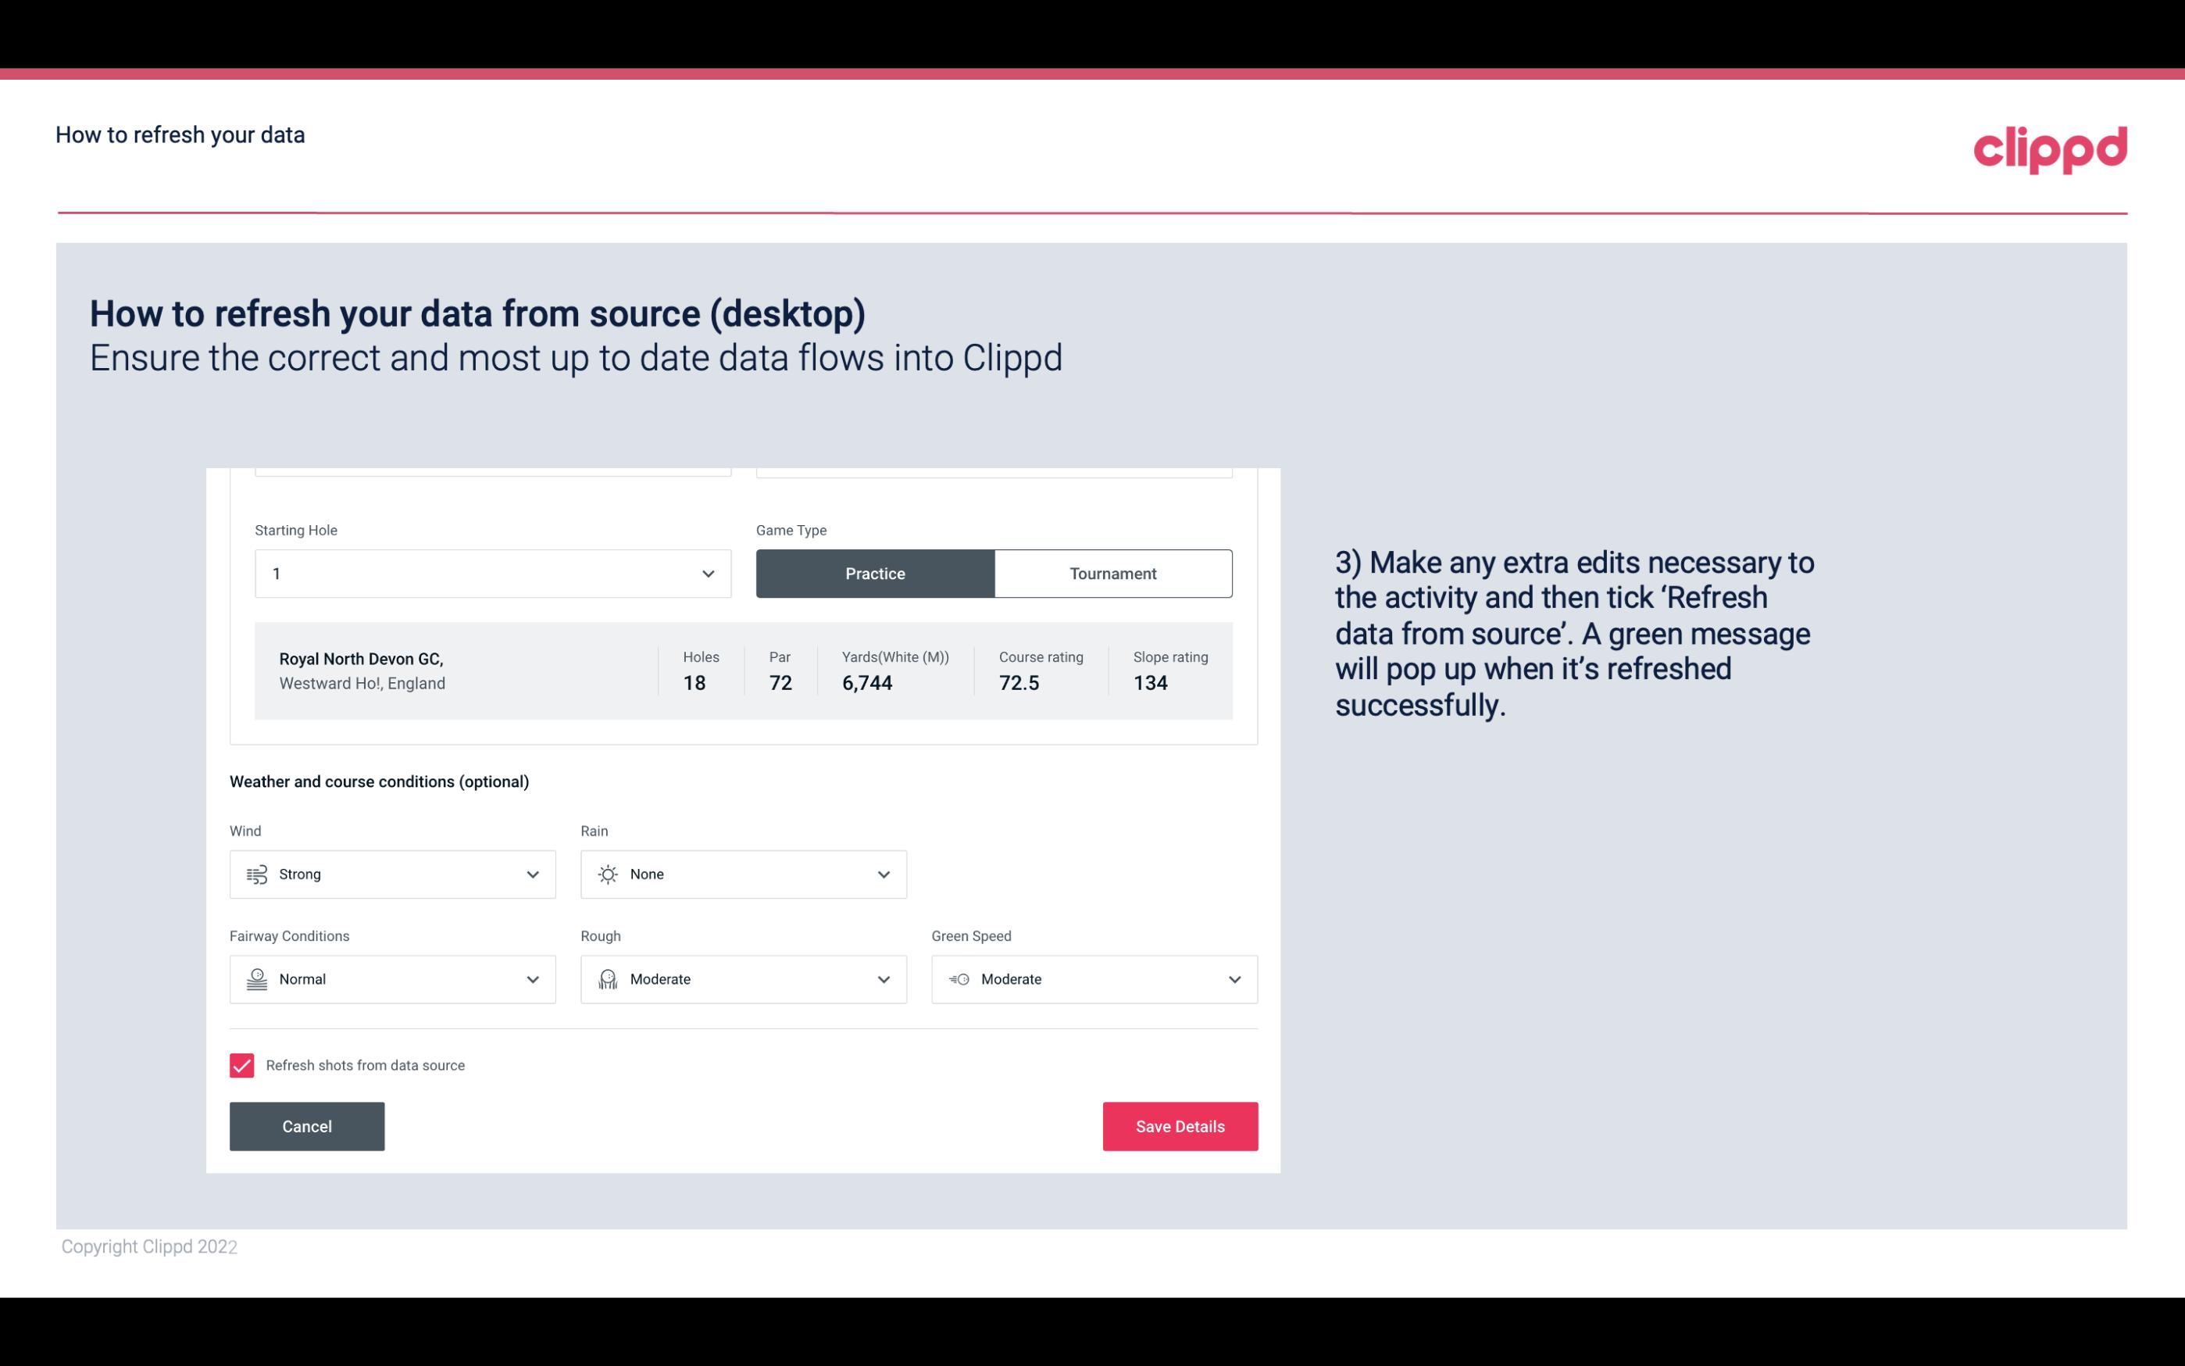Click the rain condition dropdown icon
Image resolution: width=2185 pixels, height=1366 pixels.
[883, 874]
